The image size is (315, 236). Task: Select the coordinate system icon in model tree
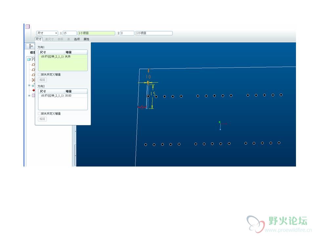point(33,80)
